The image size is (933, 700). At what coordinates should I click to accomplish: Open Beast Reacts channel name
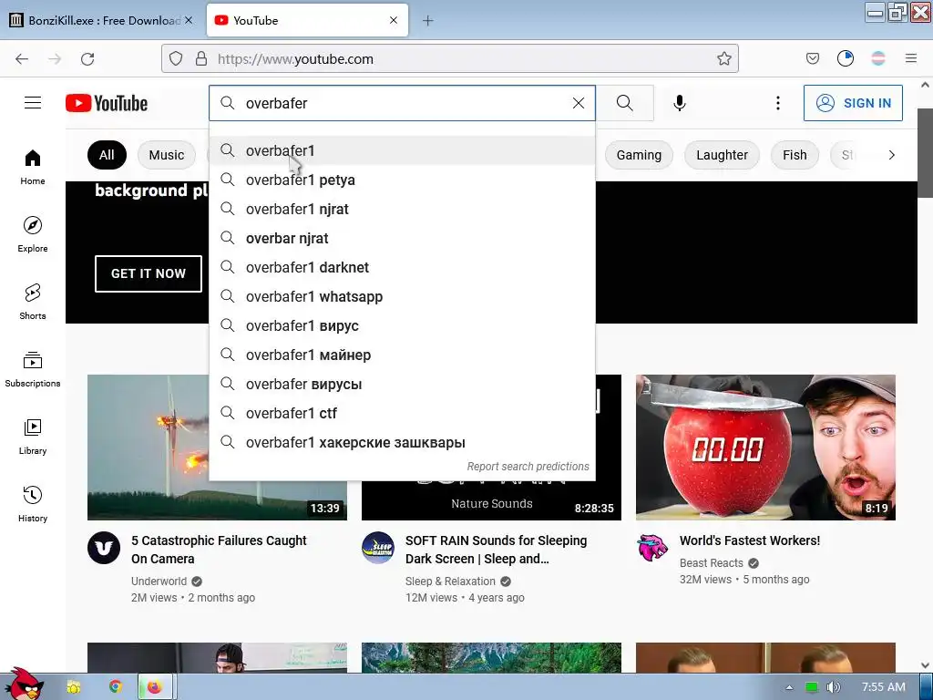tap(711, 563)
